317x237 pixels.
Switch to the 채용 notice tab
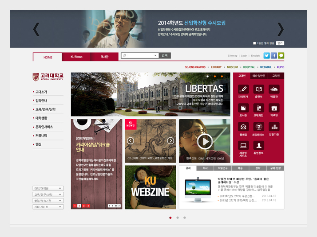coord(240,168)
